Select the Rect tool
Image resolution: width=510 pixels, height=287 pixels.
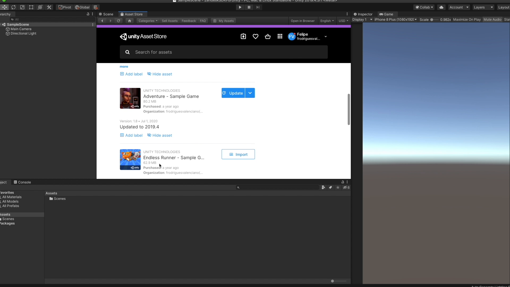pos(31,7)
